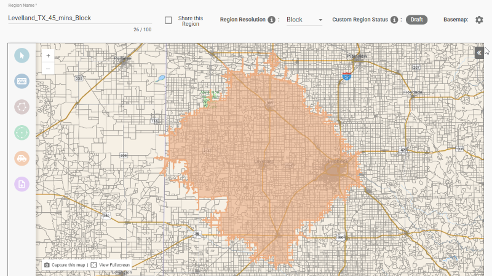Click View Fullscreen

point(110,264)
